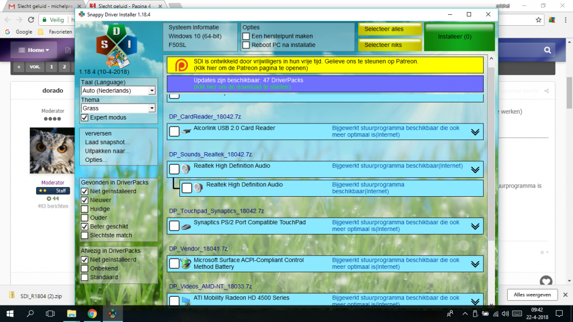Image resolution: width=573 pixels, height=322 pixels.
Task: Open File Explorer from the taskbar
Action: (x=71, y=313)
